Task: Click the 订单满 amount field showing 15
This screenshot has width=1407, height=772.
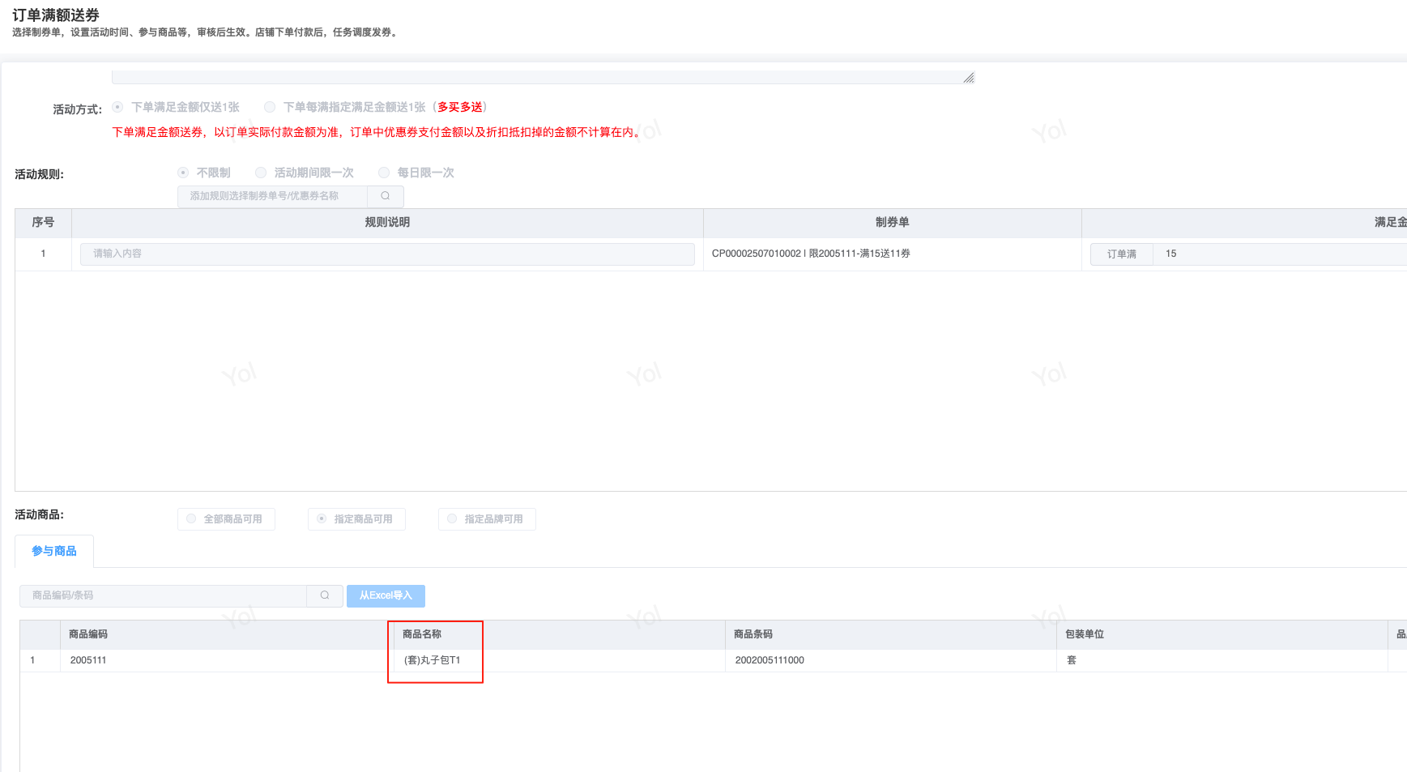Action: tap(1280, 254)
